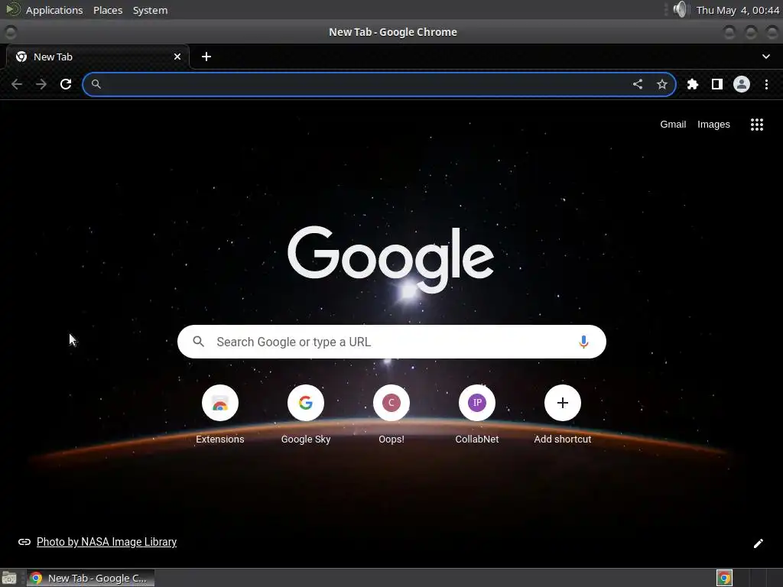Open the Chrome profile avatar menu
This screenshot has height=587, width=783.
tap(742, 84)
